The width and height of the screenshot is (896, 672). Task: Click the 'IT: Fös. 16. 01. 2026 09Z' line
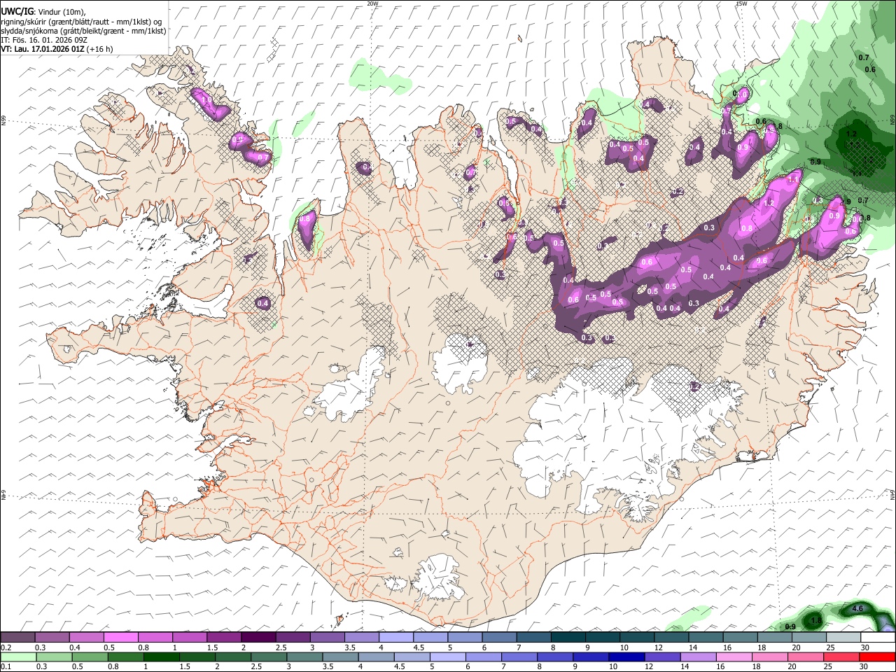click(43, 40)
